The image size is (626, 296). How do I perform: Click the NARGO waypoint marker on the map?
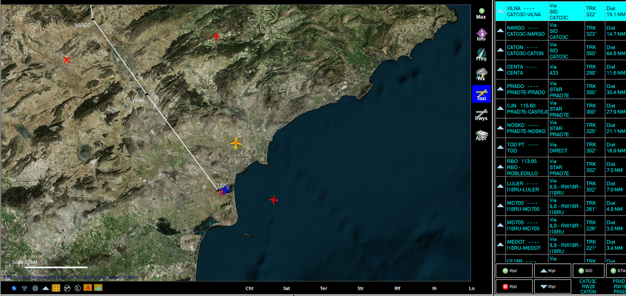[93, 19]
